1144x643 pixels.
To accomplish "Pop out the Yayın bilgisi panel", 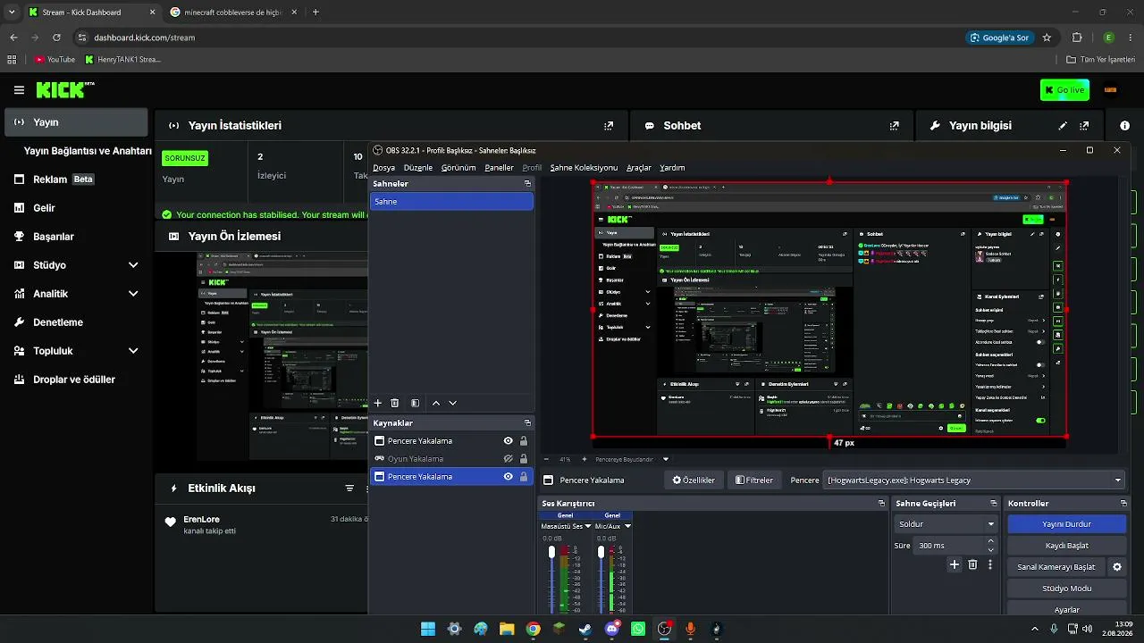I will pyautogui.click(x=1084, y=126).
